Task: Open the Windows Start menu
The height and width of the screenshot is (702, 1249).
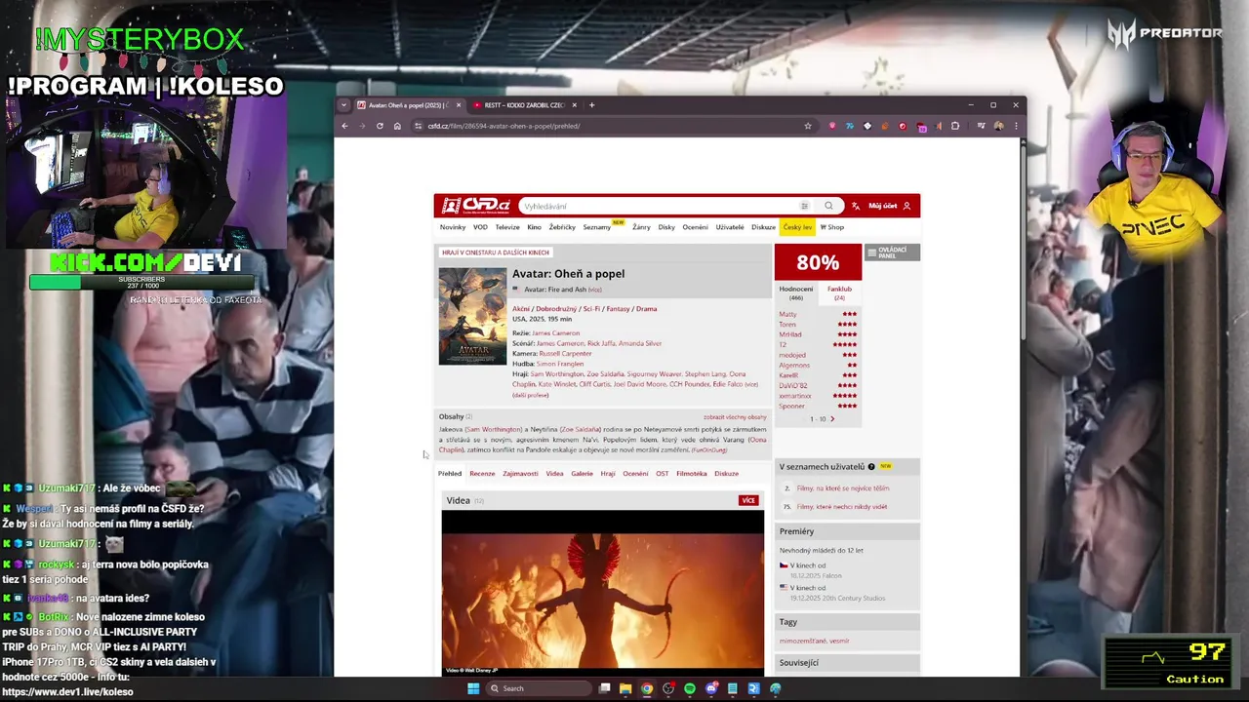Action: click(x=473, y=688)
